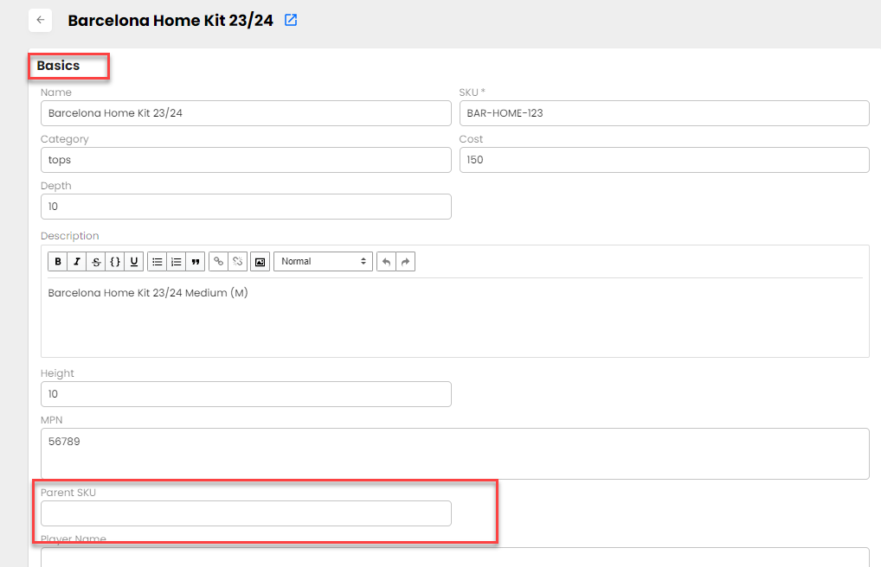Focus the Category field showing tops
This screenshot has height=567, width=881.
click(x=246, y=160)
